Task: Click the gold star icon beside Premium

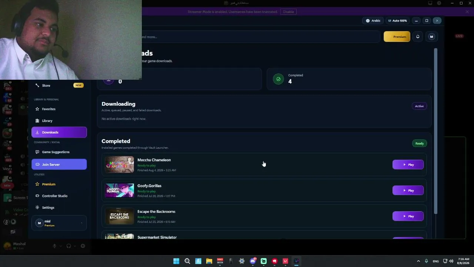Action: tap(37, 184)
